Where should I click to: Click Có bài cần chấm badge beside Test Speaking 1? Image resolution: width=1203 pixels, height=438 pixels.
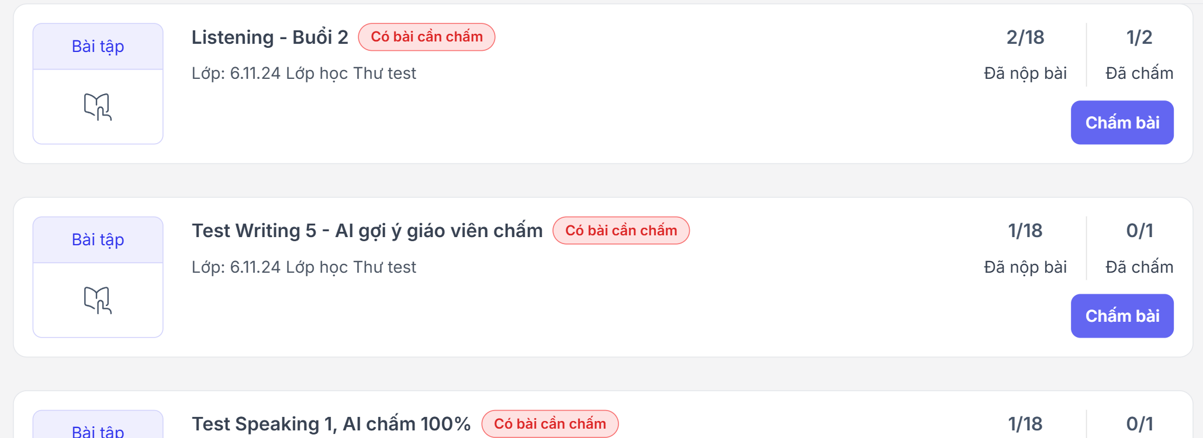click(549, 423)
